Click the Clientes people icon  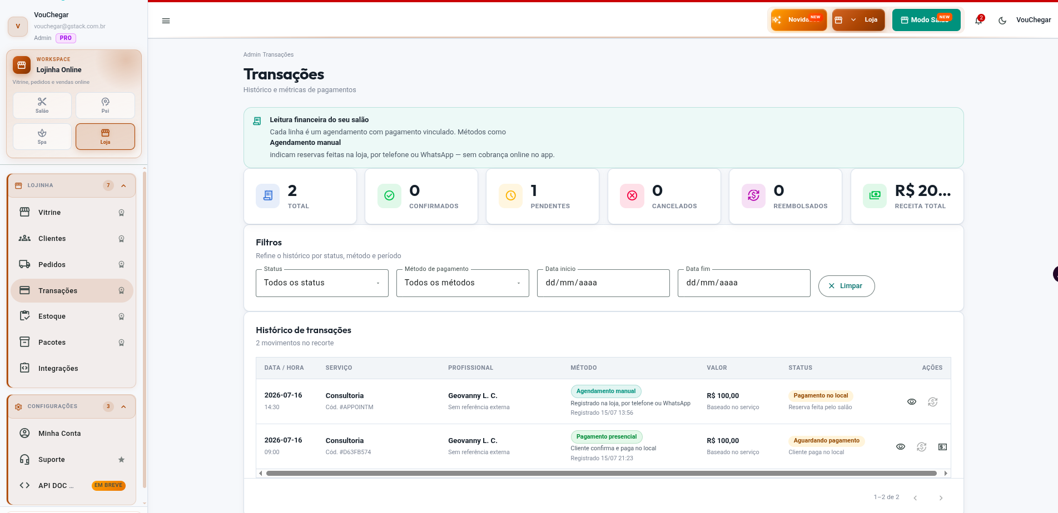24,238
